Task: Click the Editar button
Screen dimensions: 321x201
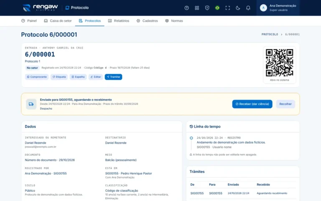Action: pyautogui.click(x=96, y=77)
